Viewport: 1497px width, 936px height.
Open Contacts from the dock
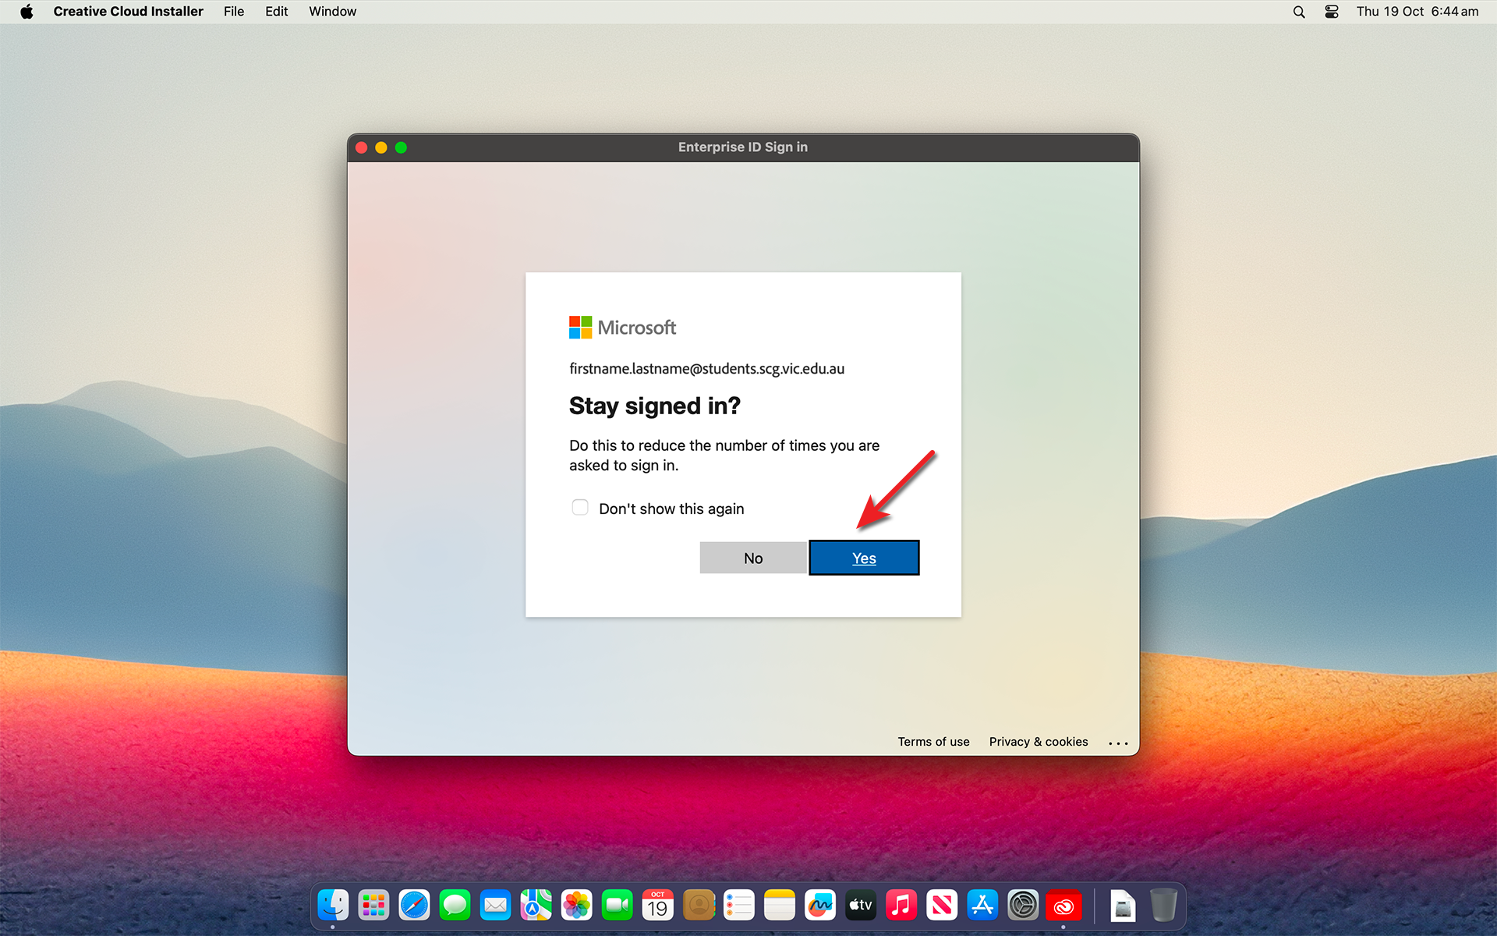point(699,906)
